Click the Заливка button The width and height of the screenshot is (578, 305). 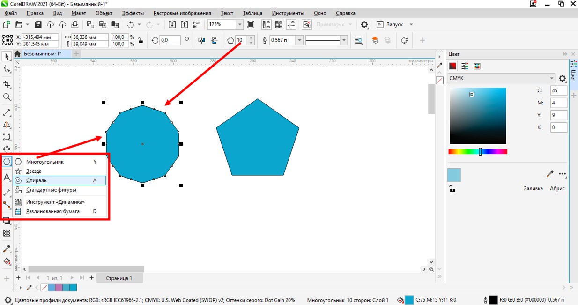pos(533,188)
